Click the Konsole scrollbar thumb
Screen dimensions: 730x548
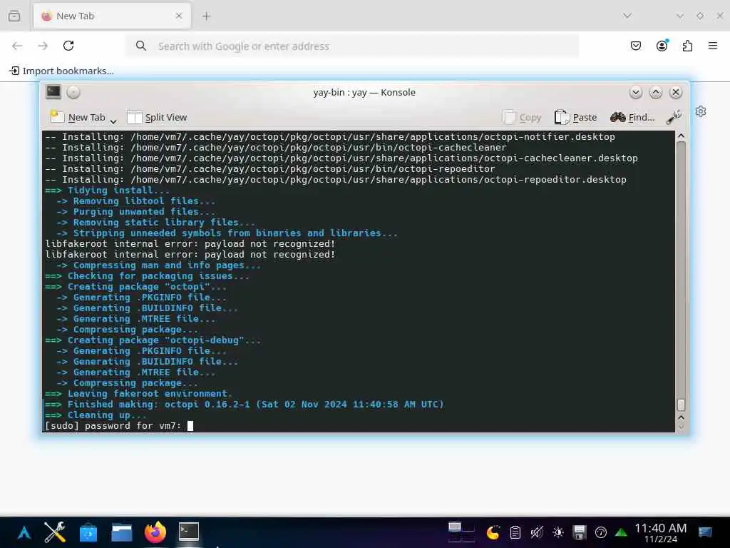tap(681, 405)
